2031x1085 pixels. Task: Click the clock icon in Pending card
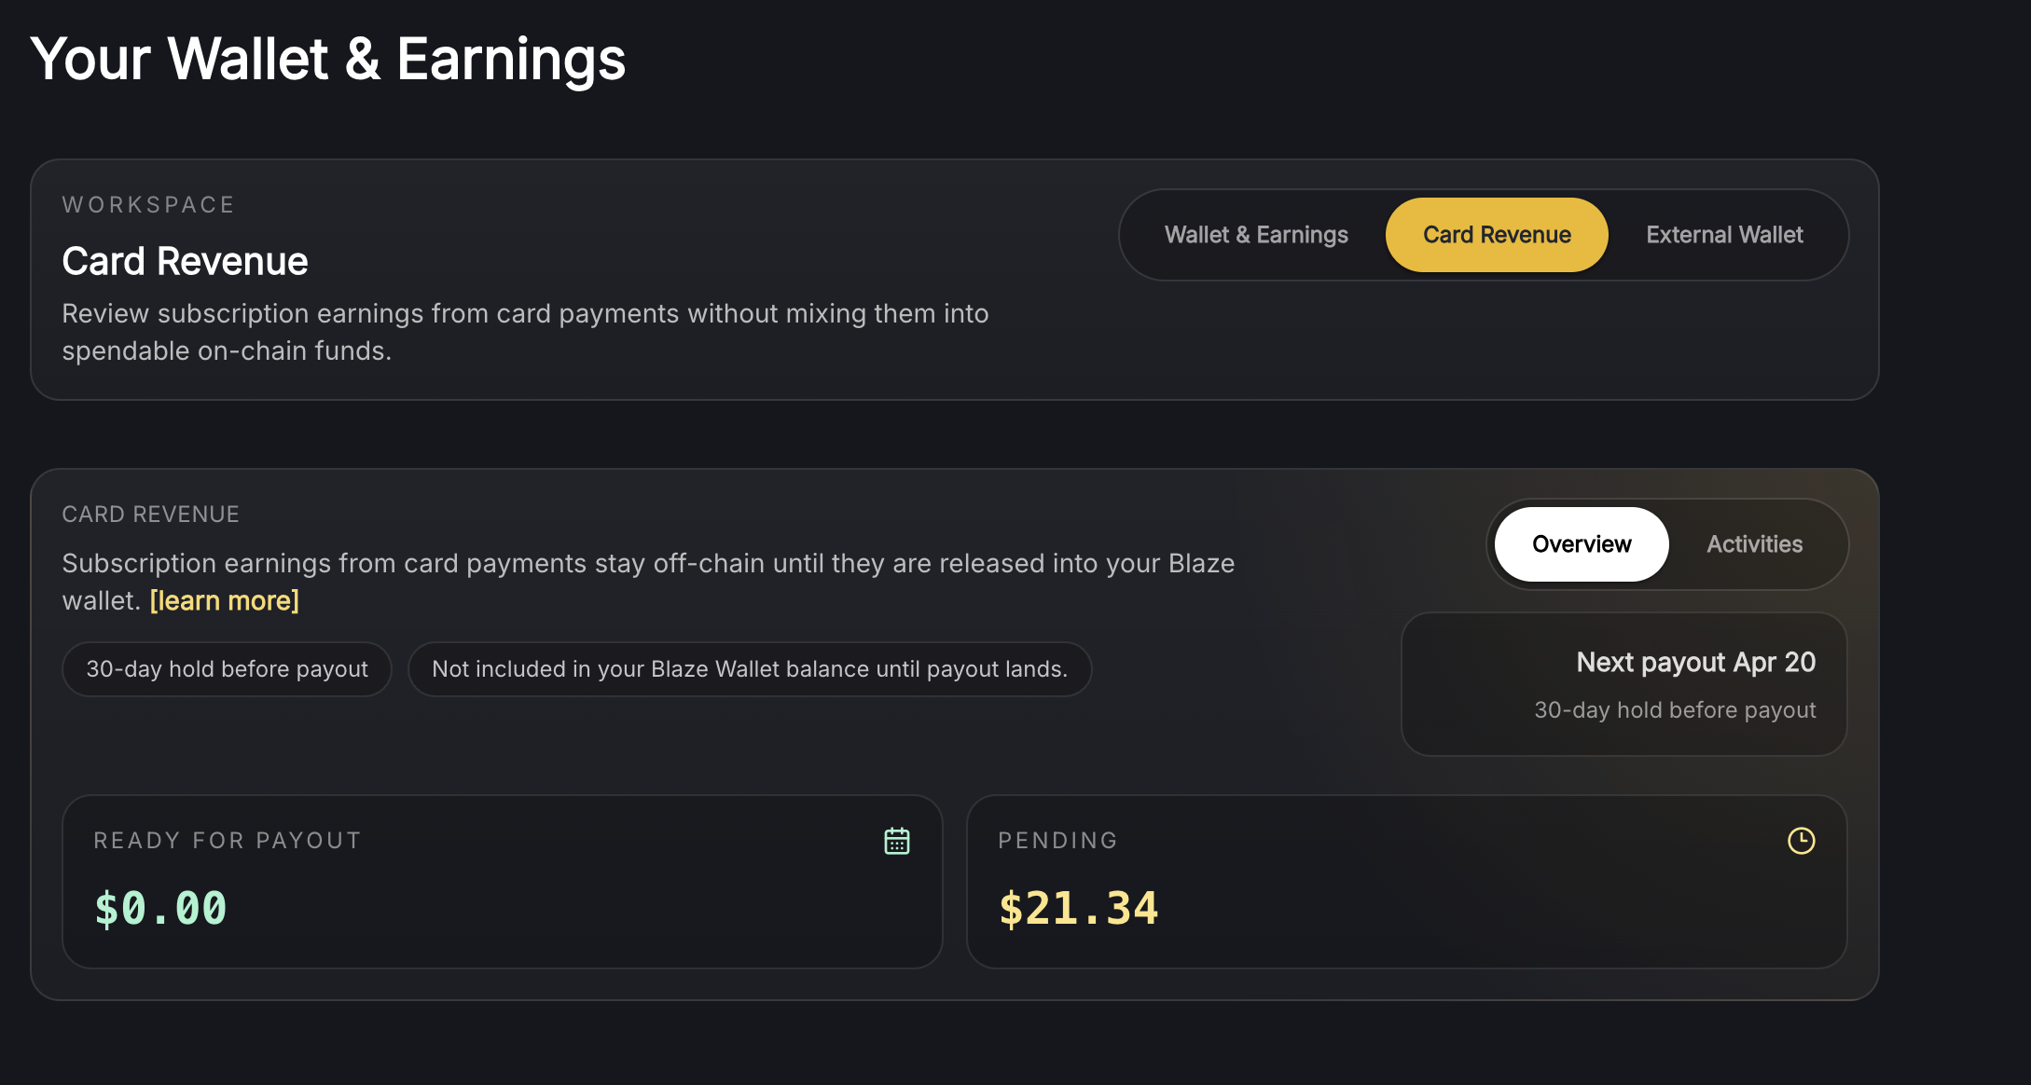coord(1801,841)
